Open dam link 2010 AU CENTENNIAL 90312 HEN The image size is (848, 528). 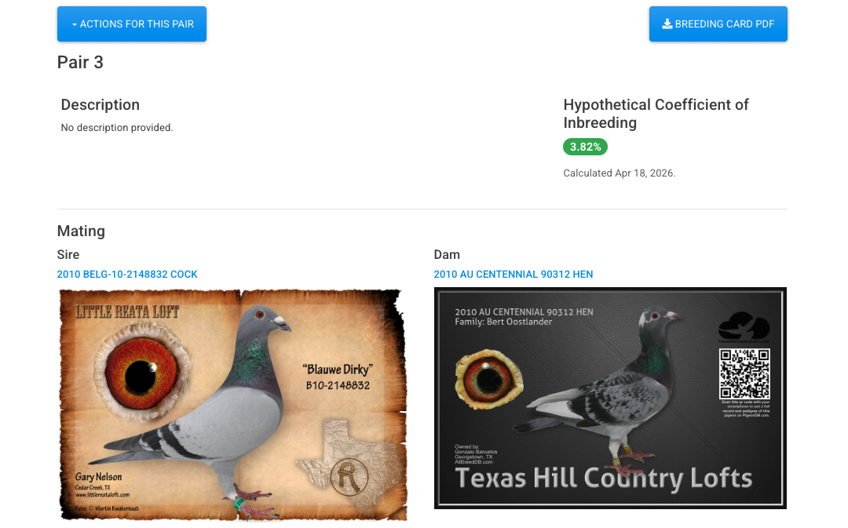coord(514,275)
